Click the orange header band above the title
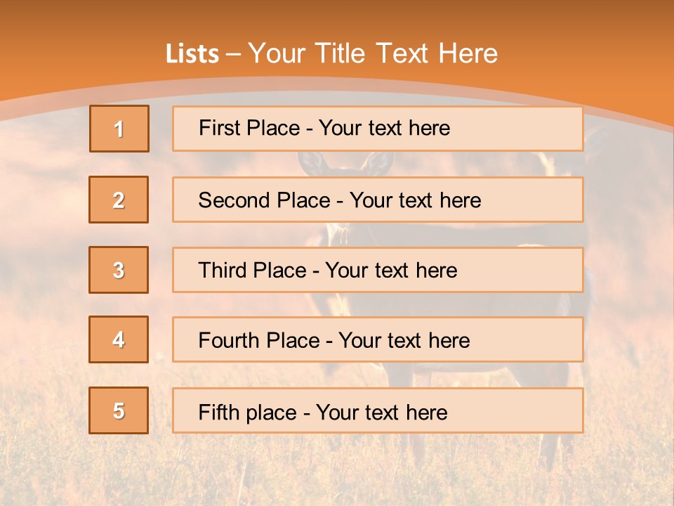Screen dimensions: 674x506 tap(337, 18)
